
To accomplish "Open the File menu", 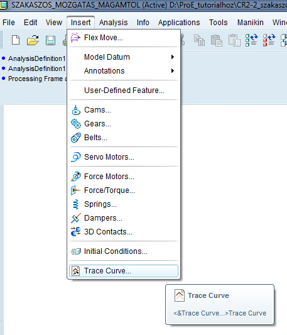I will click(x=9, y=23).
